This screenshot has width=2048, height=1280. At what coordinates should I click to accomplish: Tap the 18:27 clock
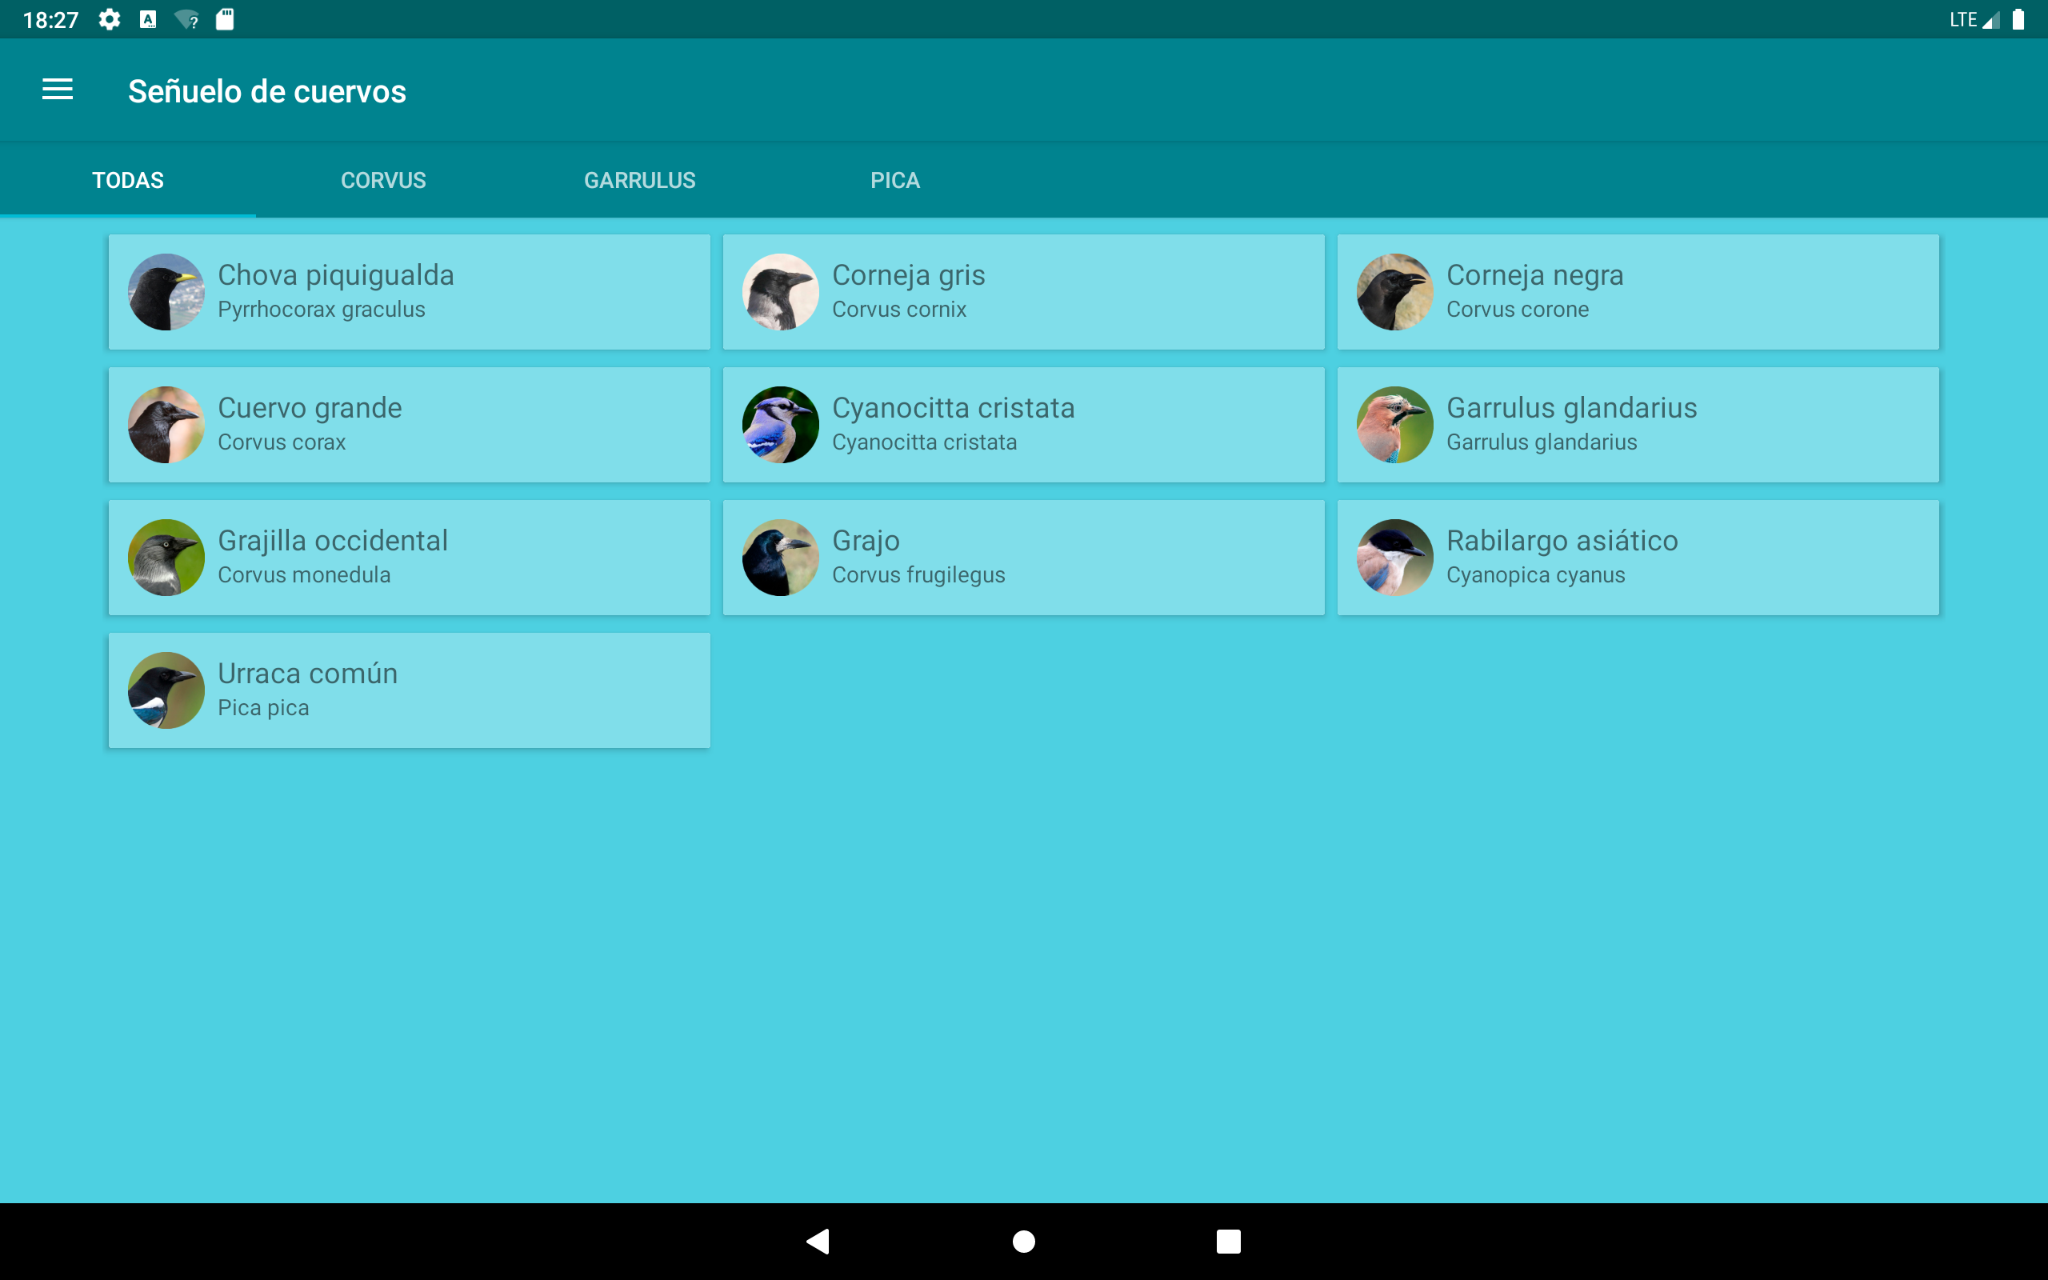point(50,19)
